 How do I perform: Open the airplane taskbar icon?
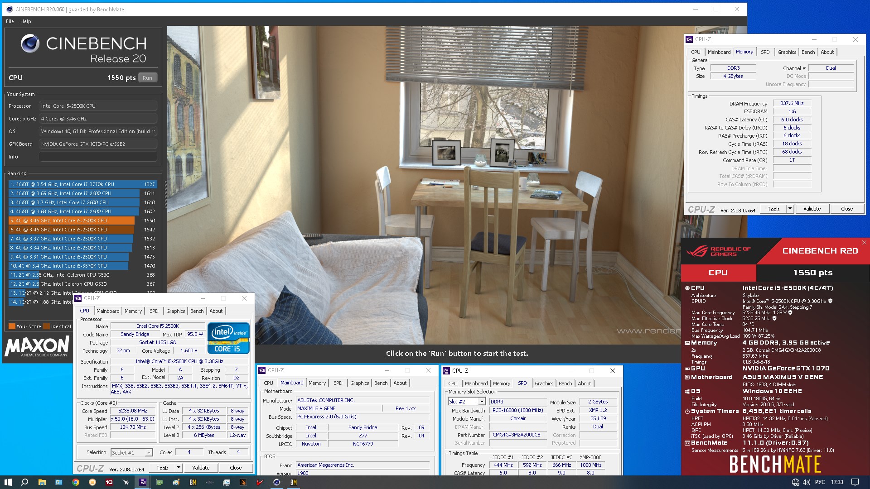(126, 482)
